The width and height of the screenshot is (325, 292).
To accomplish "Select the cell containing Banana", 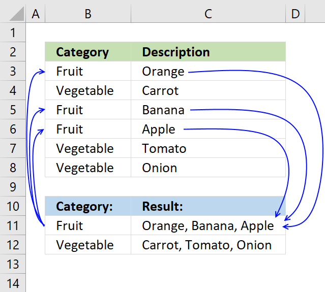I will tap(163, 110).
